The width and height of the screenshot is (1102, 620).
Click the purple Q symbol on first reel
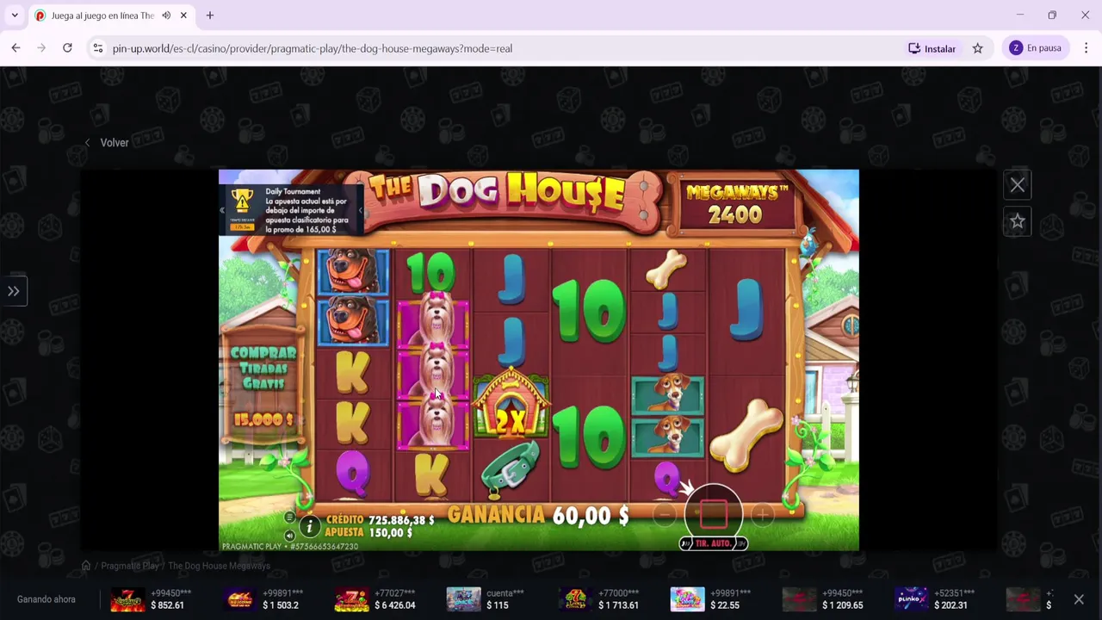[x=352, y=474]
